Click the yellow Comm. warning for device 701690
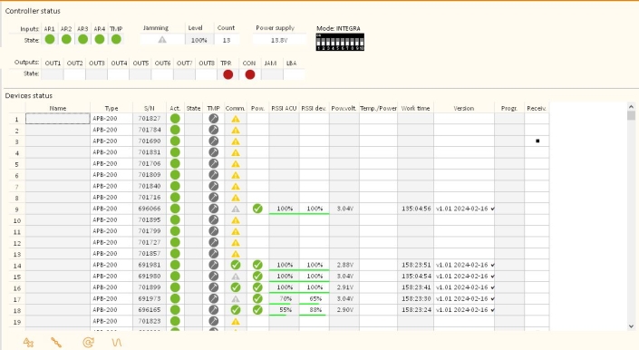This screenshot has height=350, width=639. pos(236,141)
